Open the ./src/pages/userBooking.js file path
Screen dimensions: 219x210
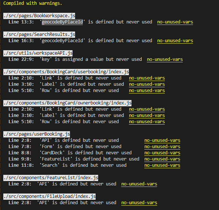37,134
